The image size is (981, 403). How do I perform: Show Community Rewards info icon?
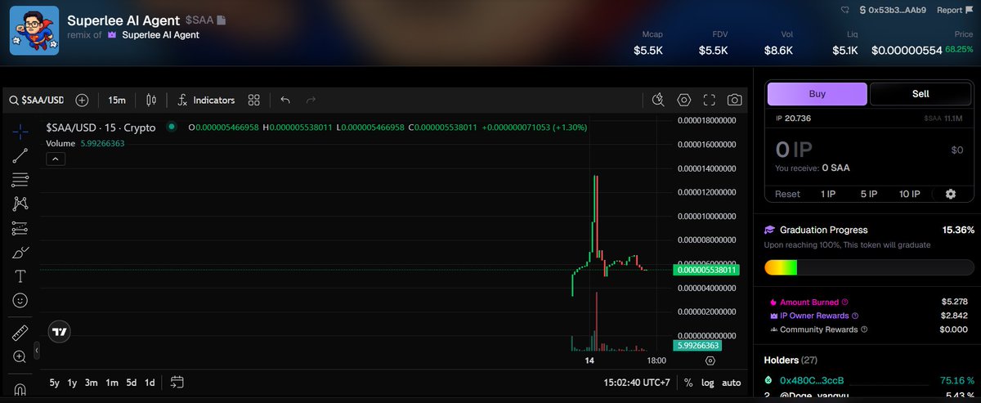pyautogui.click(x=865, y=329)
